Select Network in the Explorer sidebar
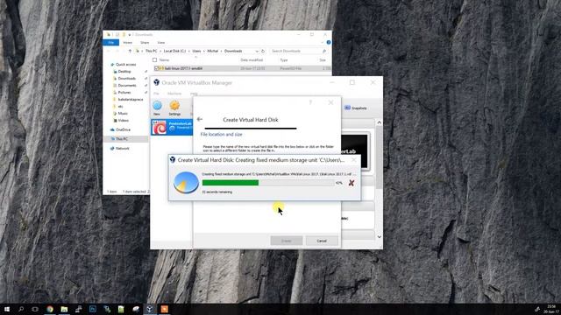The width and height of the screenshot is (561, 315). (x=122, y=148)
